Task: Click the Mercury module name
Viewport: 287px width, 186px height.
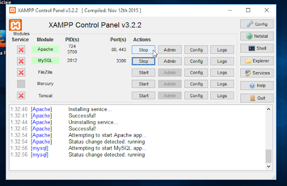Action: coord(45,83)
